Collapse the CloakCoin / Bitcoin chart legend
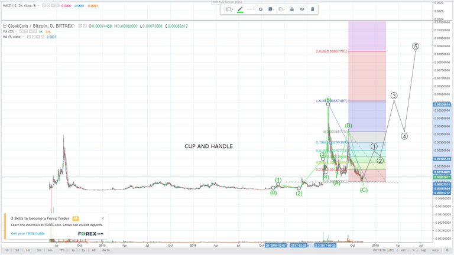The image size is (454, 255). click(5, 26)
